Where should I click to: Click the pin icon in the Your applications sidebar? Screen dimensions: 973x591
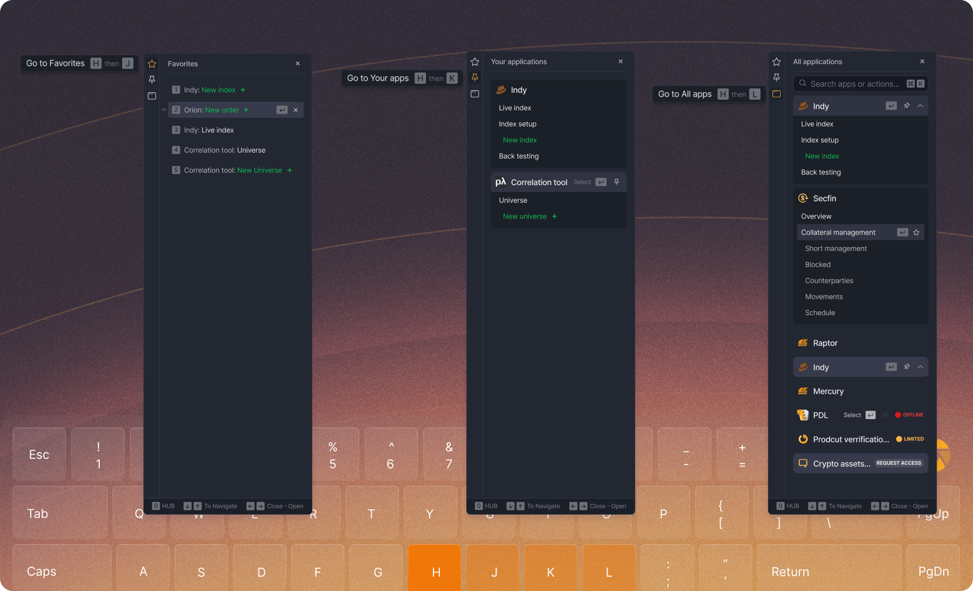tap(475, 77)
